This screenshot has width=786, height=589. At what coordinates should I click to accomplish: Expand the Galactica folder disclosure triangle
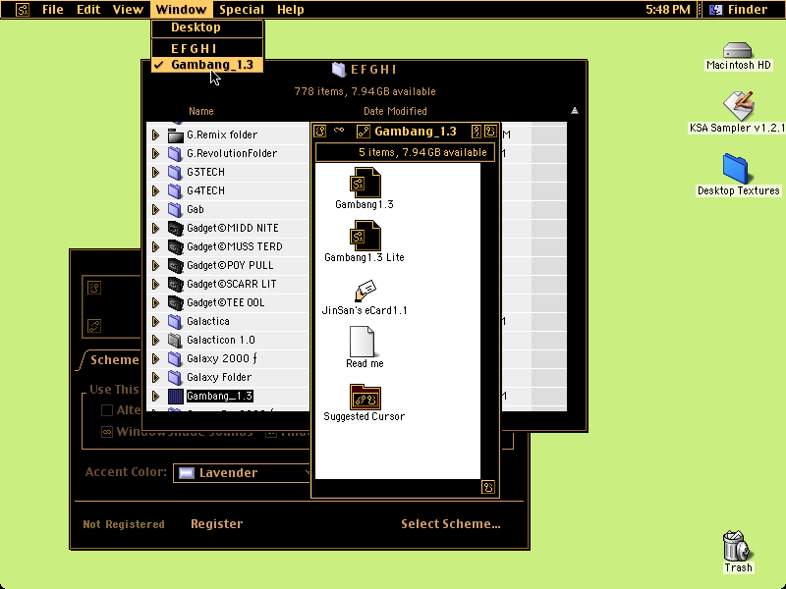(x=156, y=322)
